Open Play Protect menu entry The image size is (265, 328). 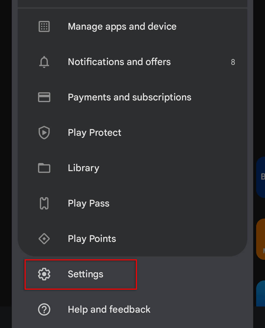tap(94, 133)
